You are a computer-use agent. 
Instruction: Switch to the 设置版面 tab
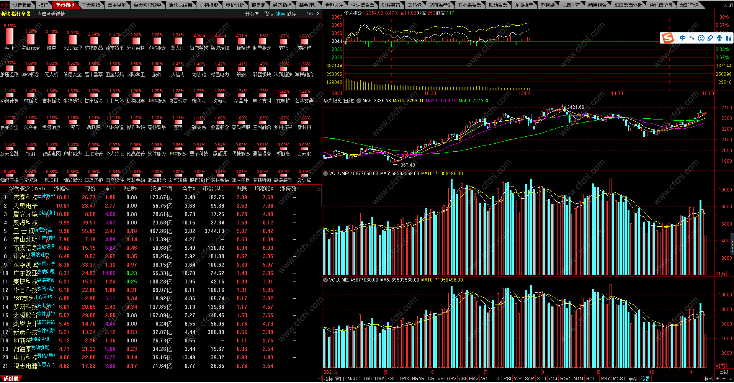(x=22, y=5)
